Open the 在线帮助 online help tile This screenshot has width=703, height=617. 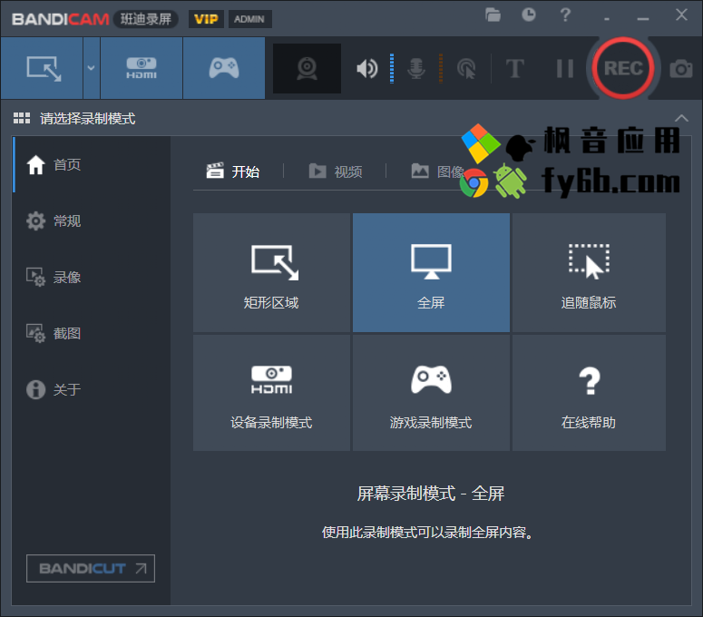coord(589,393)
